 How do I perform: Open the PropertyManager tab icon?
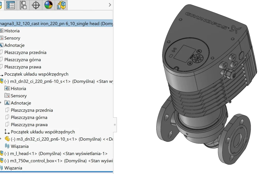click(x=10, y=5)
